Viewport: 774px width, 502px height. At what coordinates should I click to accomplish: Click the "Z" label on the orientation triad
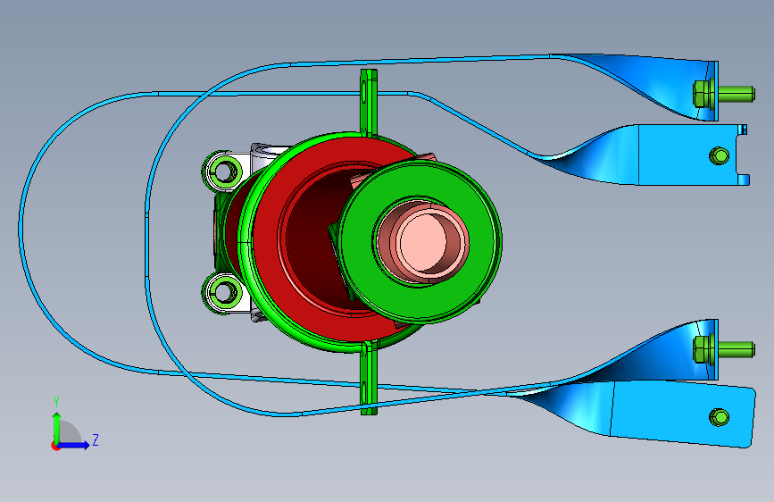tap(96, 439)
